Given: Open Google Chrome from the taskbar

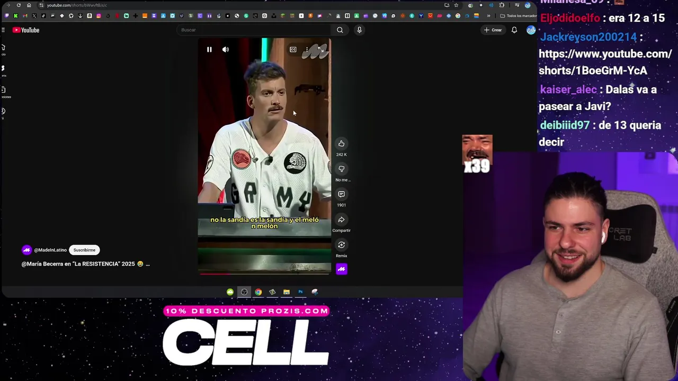Looking at the screenshot, I should (258, 292).
